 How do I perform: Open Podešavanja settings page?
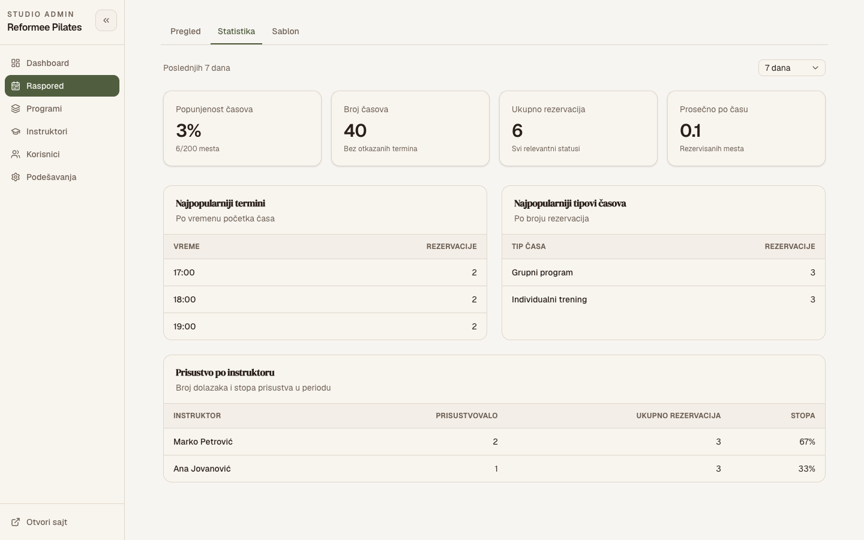[x=62, y=177]
